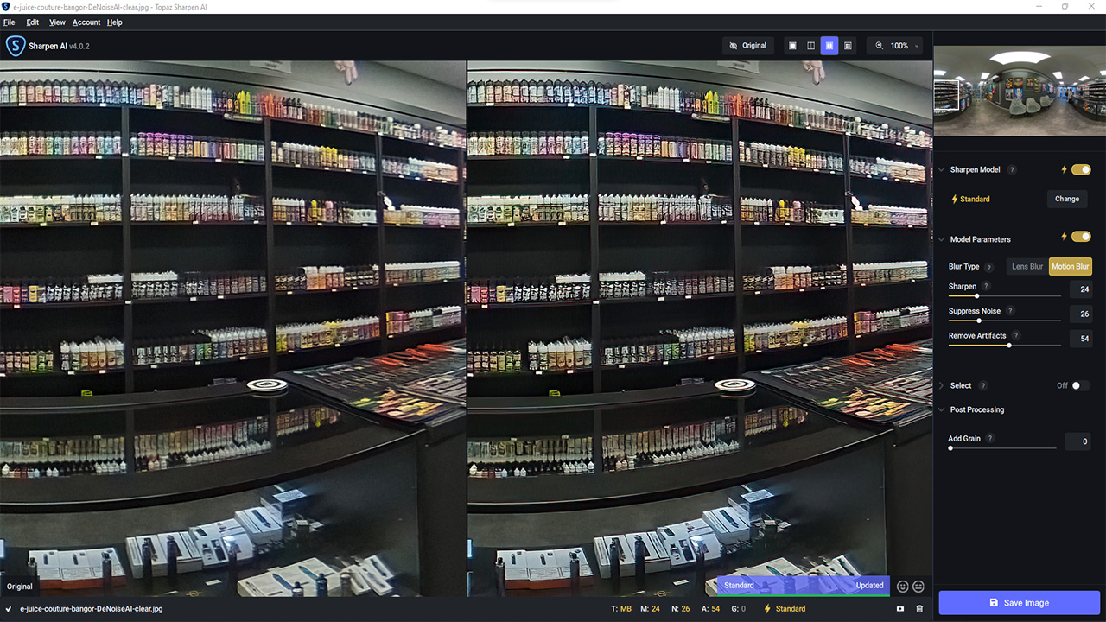
Task: Click the Add Grain value field 0
Action: tap(1078, 441)
